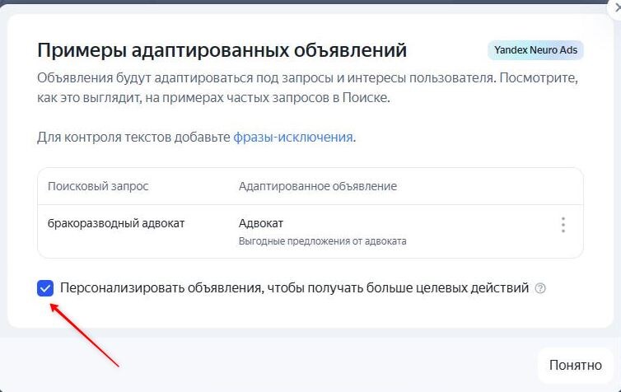Click the Поисковый запрос column header
This screenshot has height=392, width=621.
tap(98, 186)
